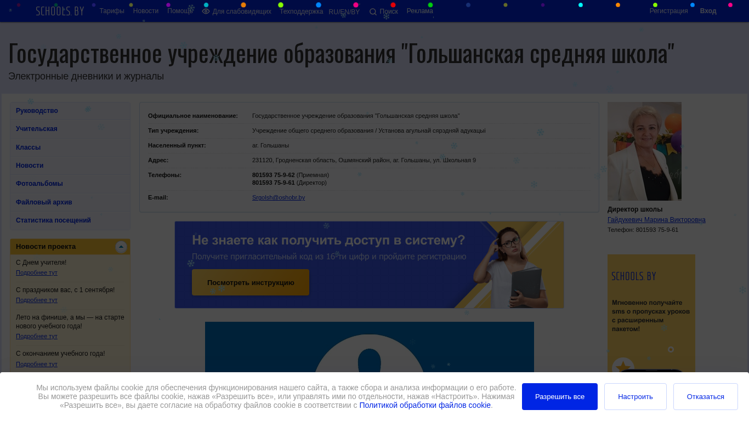Image resolution: width=749 pixels, height=421 pixels.
Task: Click the director's photo
Action: [644, 151]
